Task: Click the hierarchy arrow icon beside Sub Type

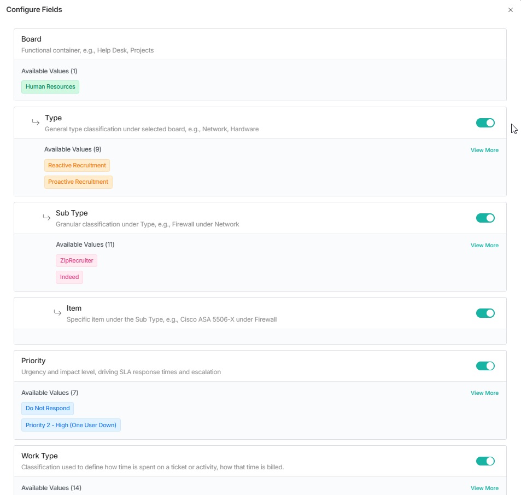Action: click(46, 218)
